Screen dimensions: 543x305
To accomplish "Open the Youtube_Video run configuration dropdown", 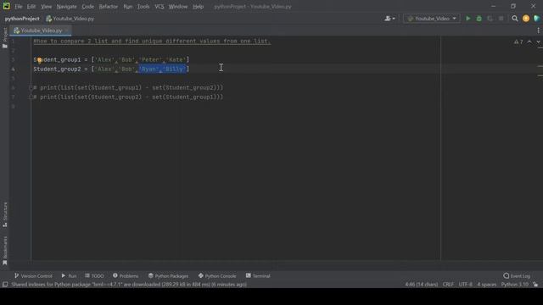I will click(x=432, y=19).
